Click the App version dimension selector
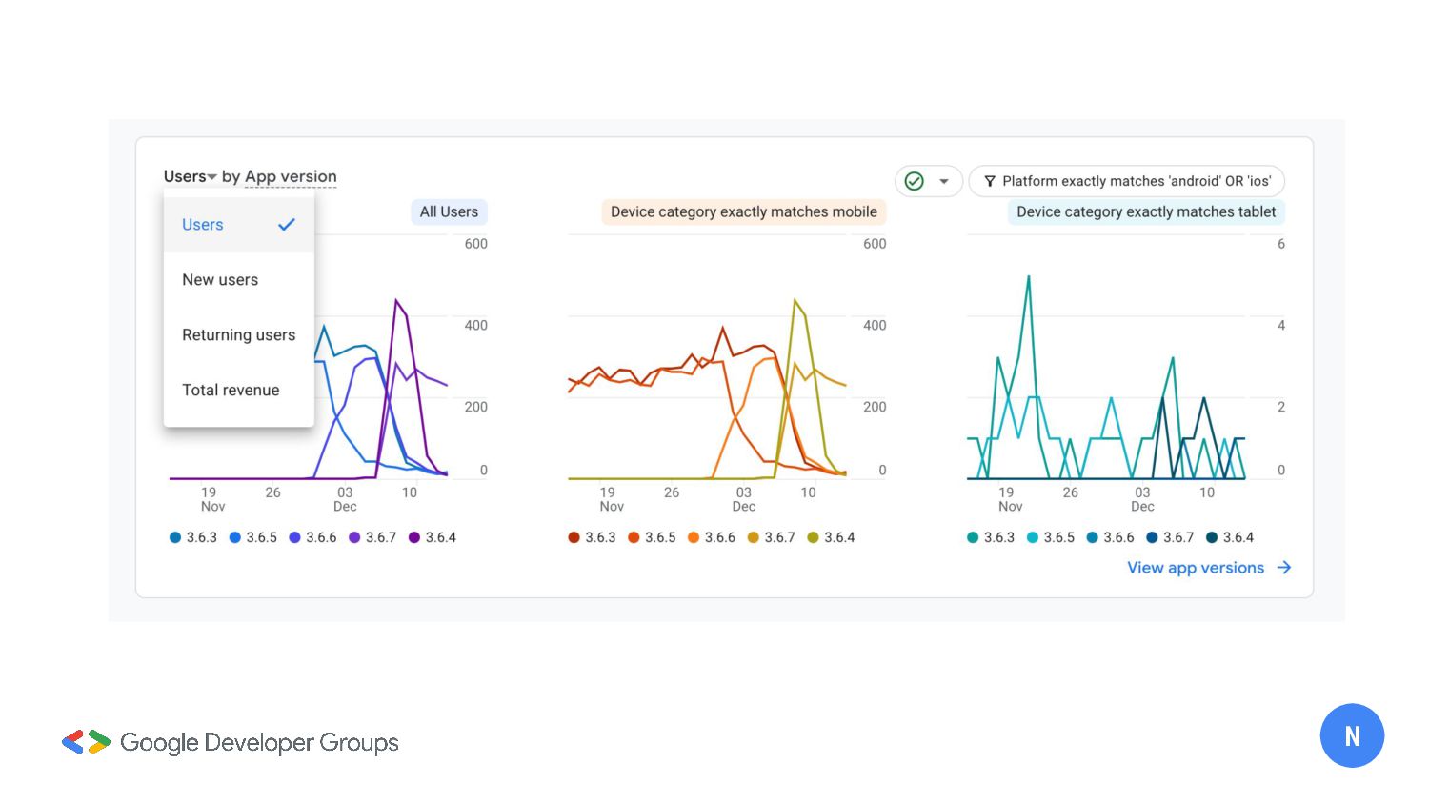 coord(291,176)
